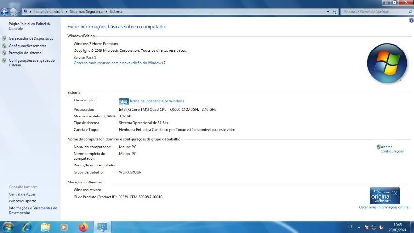Open Índice de Experiência do Windows link
Viewport: 414px width, 233px height.
[157, 101]
